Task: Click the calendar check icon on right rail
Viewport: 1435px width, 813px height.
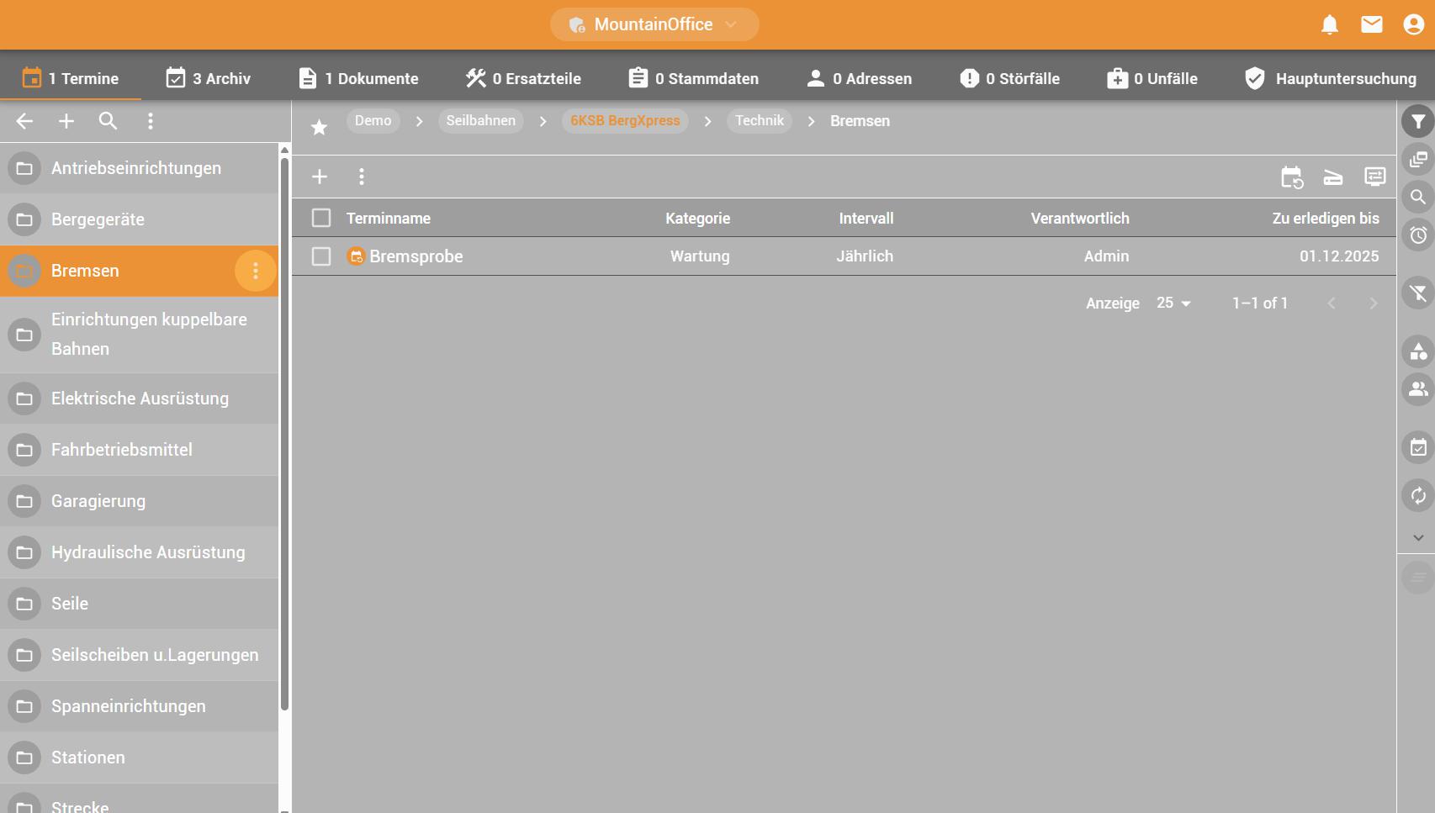Action: [1418, 447]
